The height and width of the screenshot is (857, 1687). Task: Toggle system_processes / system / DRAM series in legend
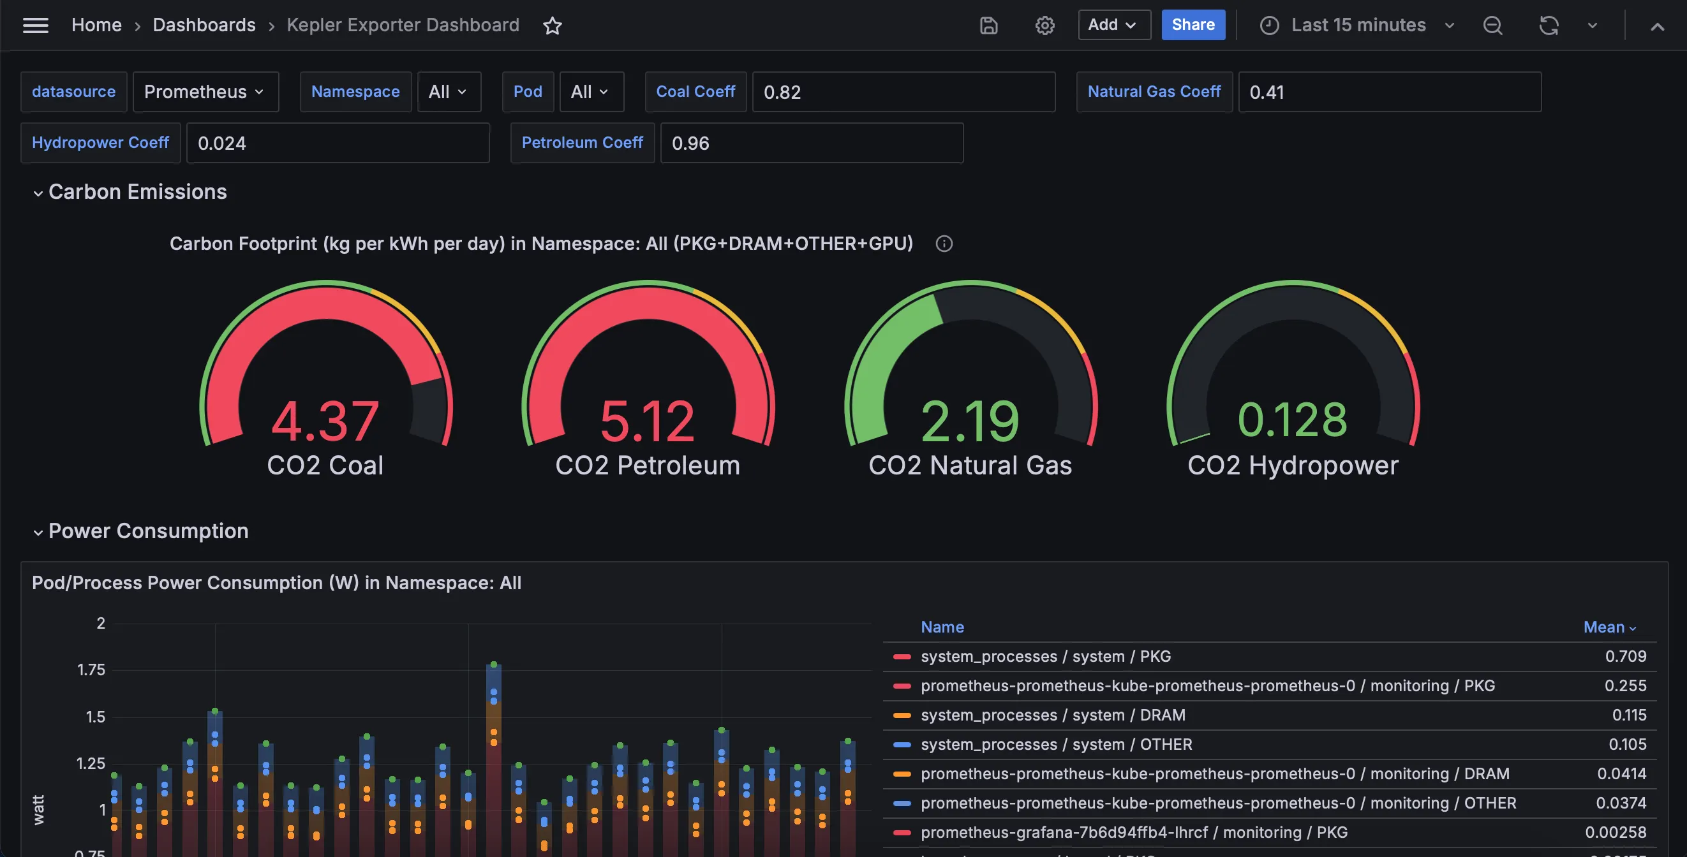1052,715
